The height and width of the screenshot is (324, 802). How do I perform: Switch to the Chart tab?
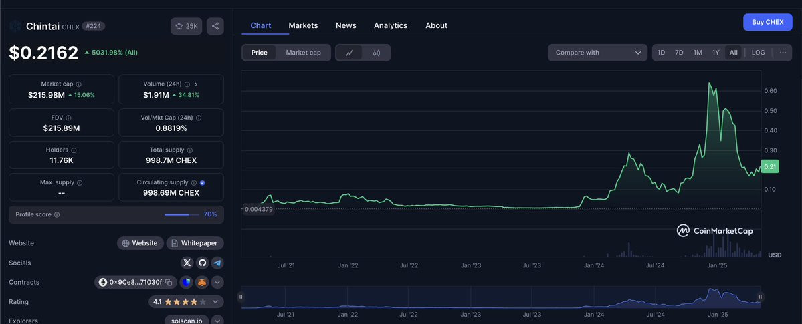261,25
